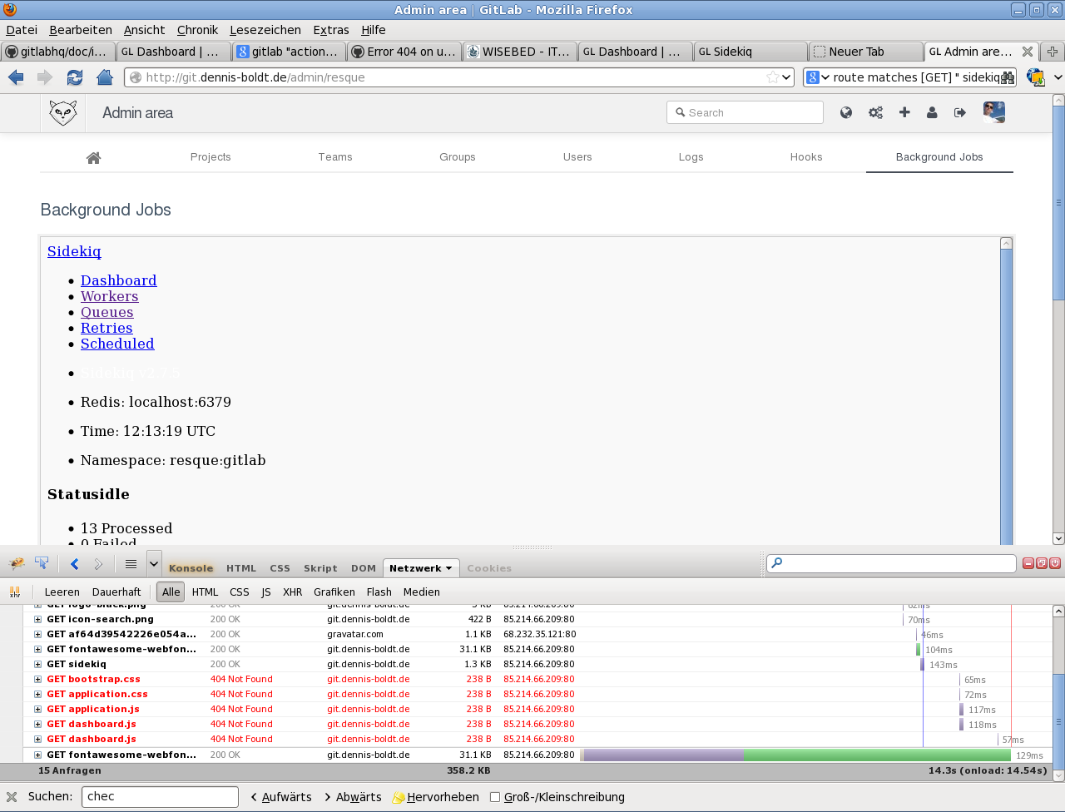Open the Lesezeichen menu

click(265, 30)
